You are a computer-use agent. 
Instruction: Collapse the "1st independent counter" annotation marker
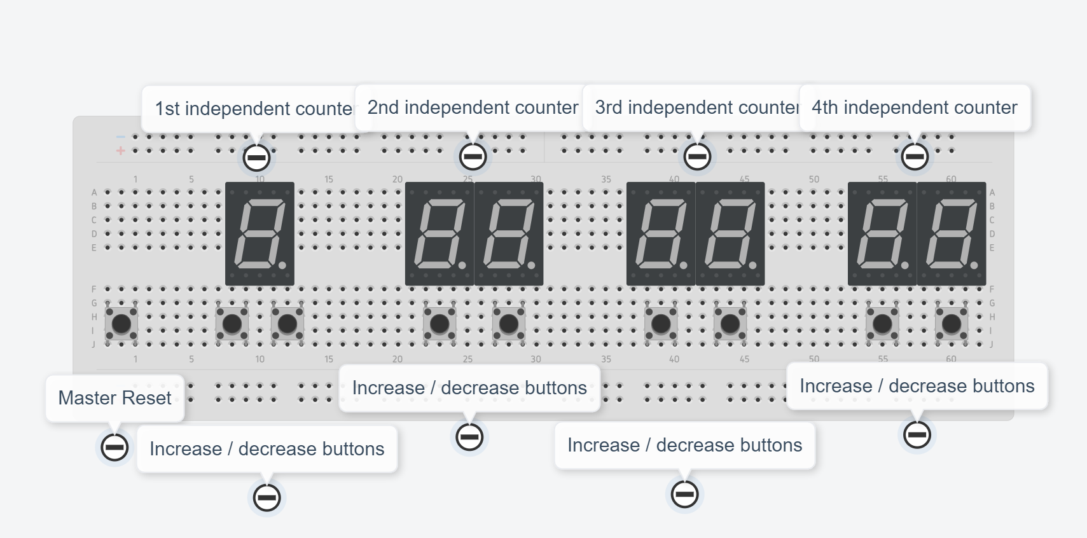256,157
